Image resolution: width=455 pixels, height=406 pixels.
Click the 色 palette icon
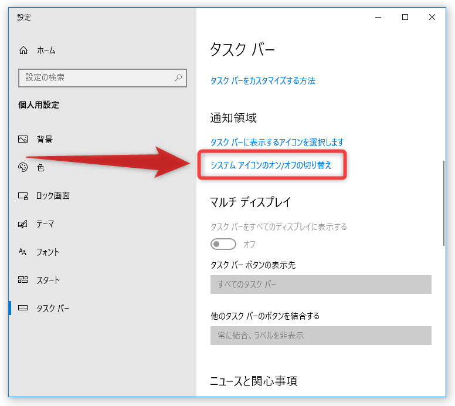click(x=23, y=167)
